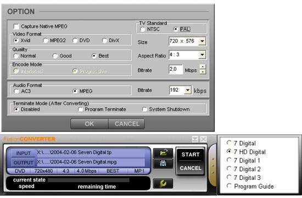Select NTSC TV standard
This screenshot has width=302, height=198.
click(143, 29)
